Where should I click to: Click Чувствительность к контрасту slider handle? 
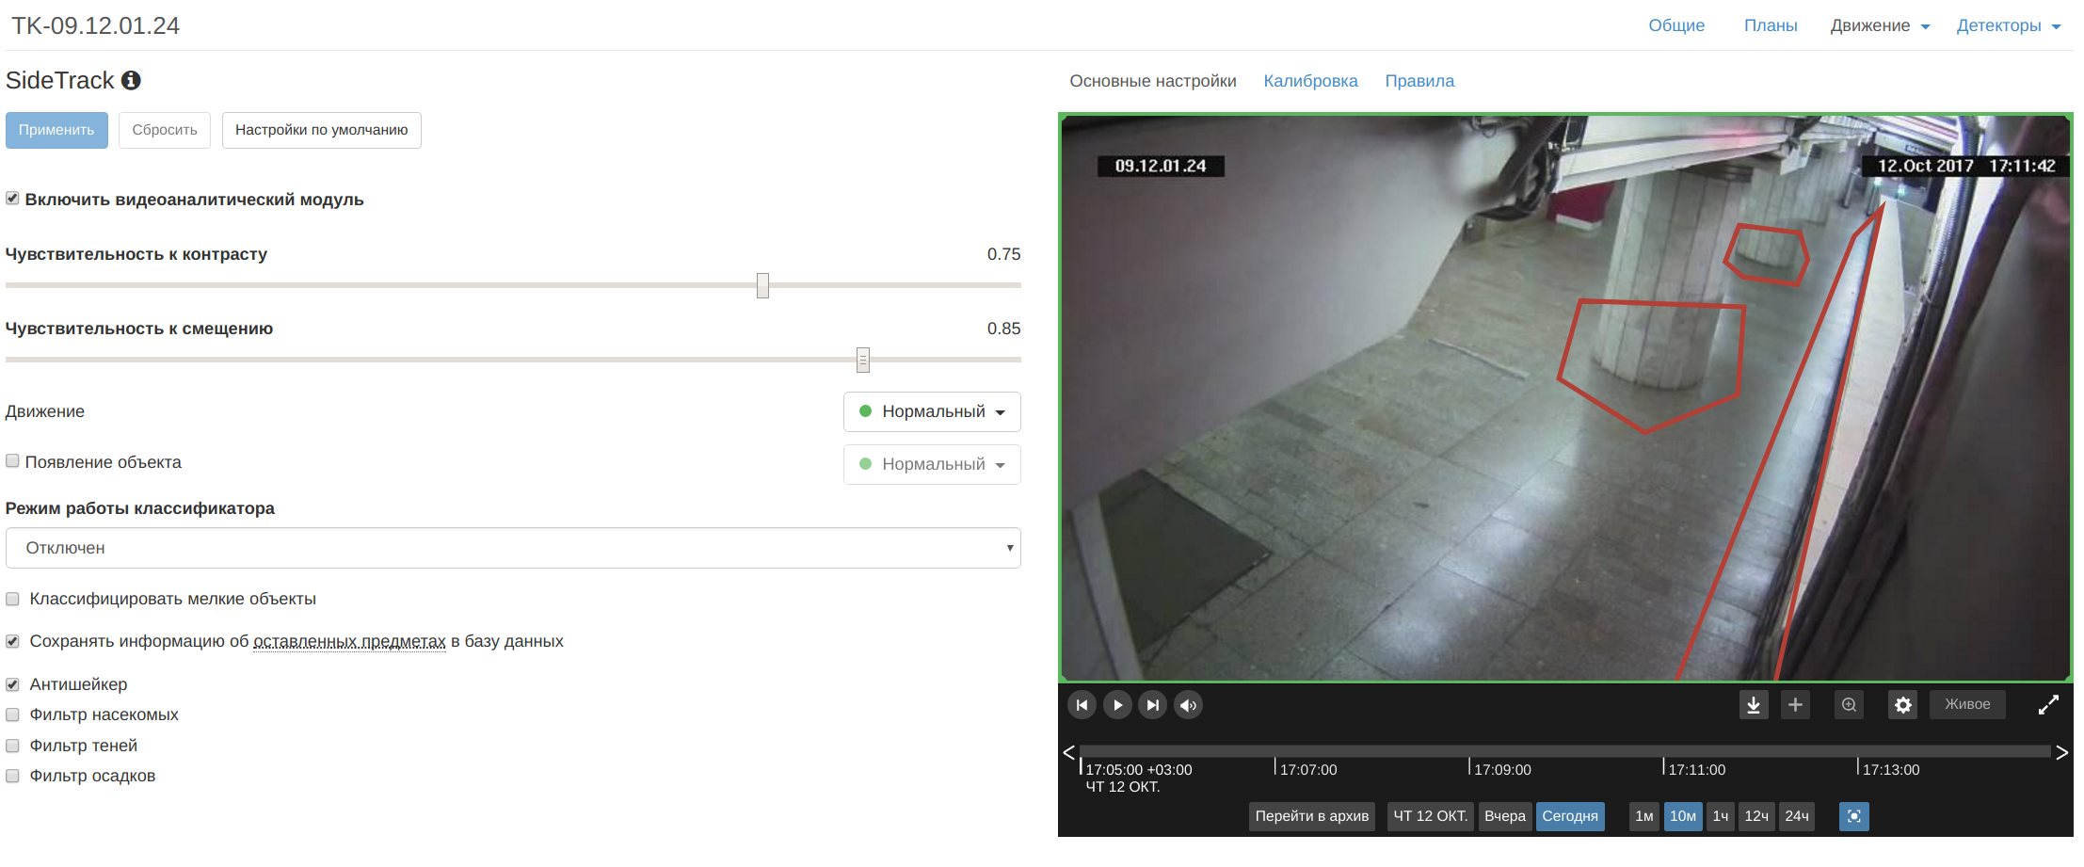click(x=762, y=285)
